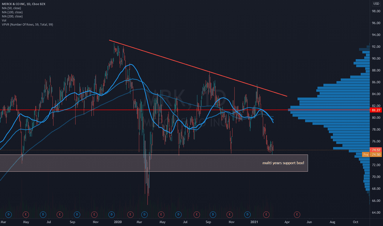Click the 2021 label on time axis
The width and height of the screenshot is (383, 226).
click(254, 222)
